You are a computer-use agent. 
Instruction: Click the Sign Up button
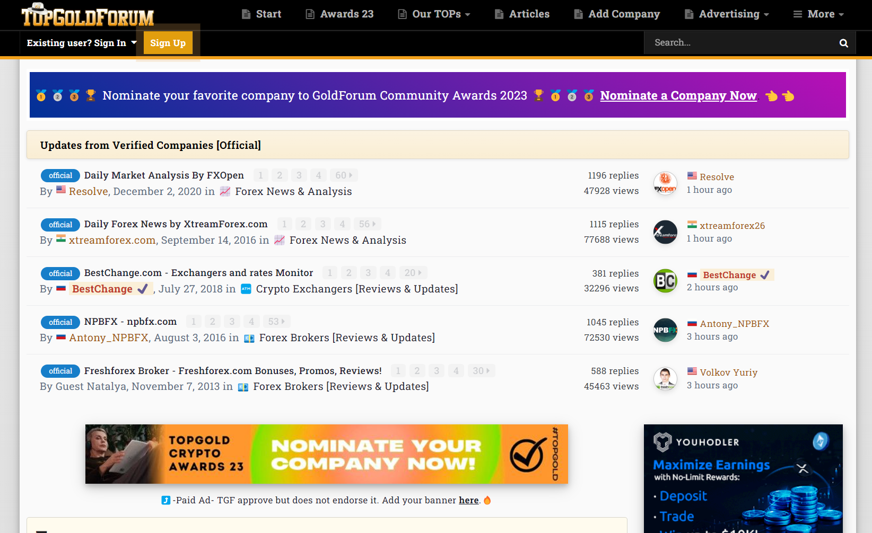click(x=168, y=43)
